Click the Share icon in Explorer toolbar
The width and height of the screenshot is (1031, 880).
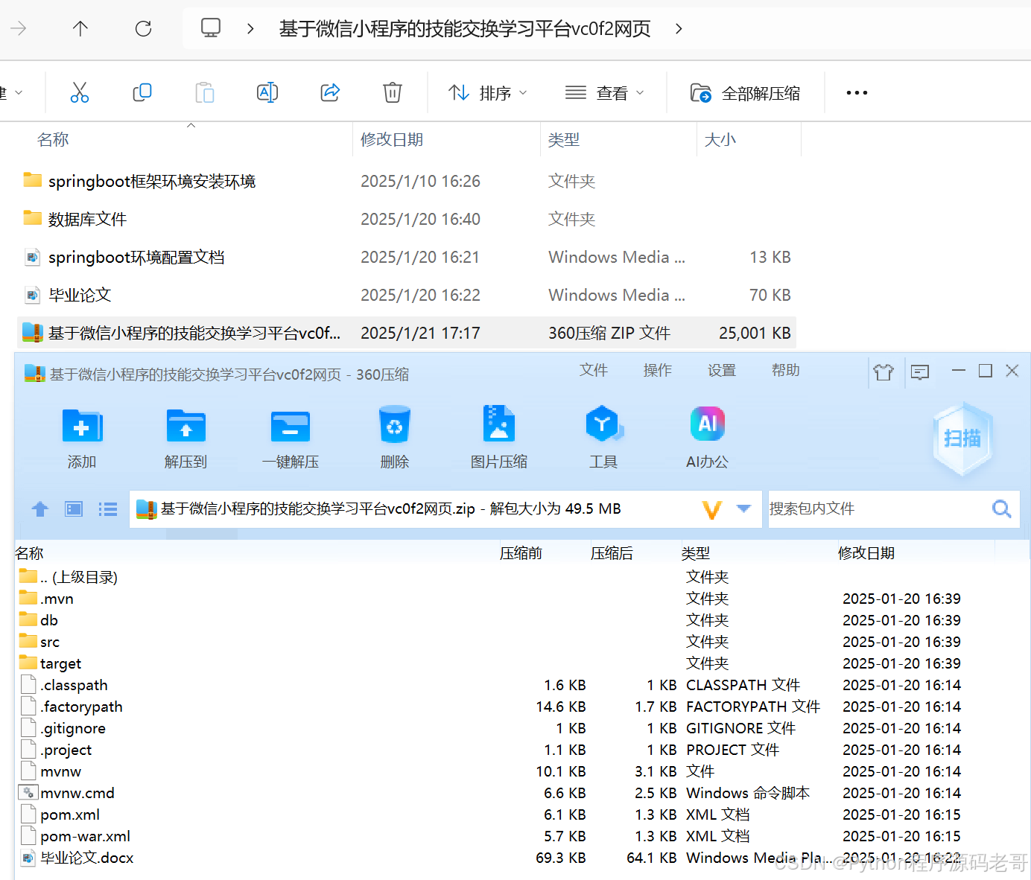pyautogui.click(x=330, y=92)
